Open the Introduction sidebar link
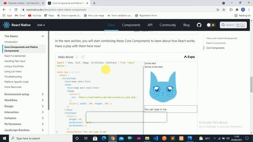Image resolution: width=253 pixels, height=142 pixels. (11, 42)
